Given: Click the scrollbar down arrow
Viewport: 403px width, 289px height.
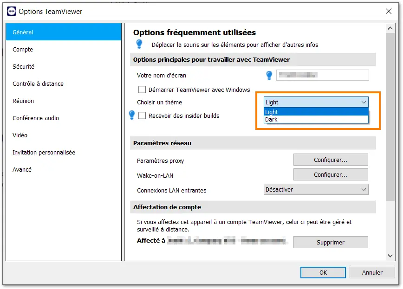Looking at the screenshot, I should pos(390,256).
